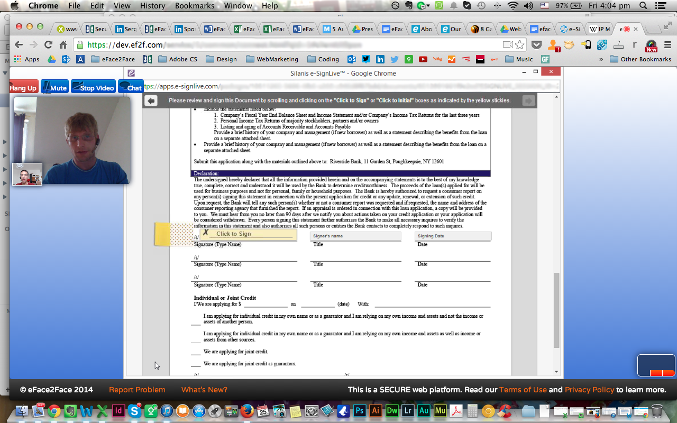The image size is (677, 423).
Task: Click the camera icon in address bar
Action: (508, 45)
